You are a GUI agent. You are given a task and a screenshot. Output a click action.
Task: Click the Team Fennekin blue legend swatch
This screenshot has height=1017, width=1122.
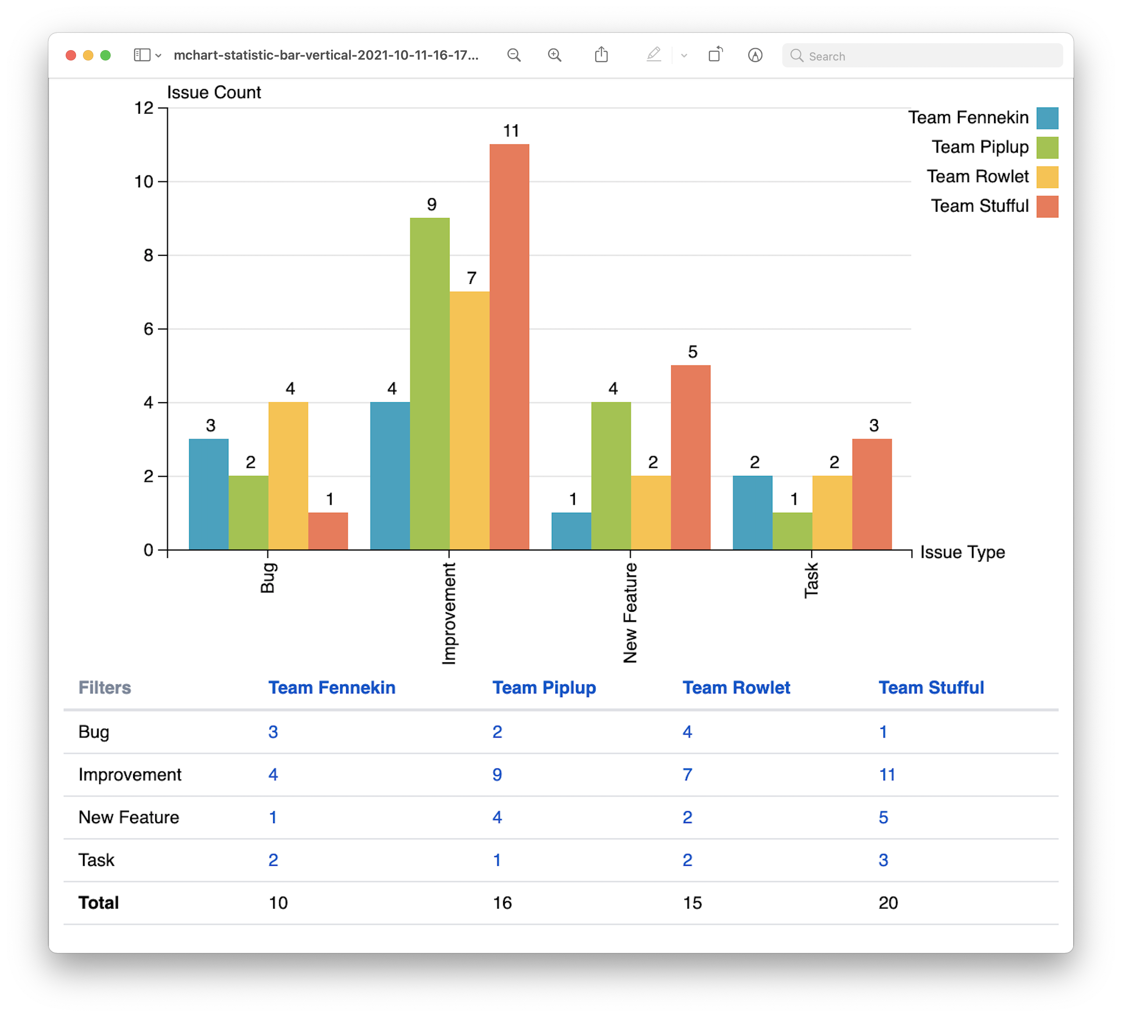coord(1047,118)
